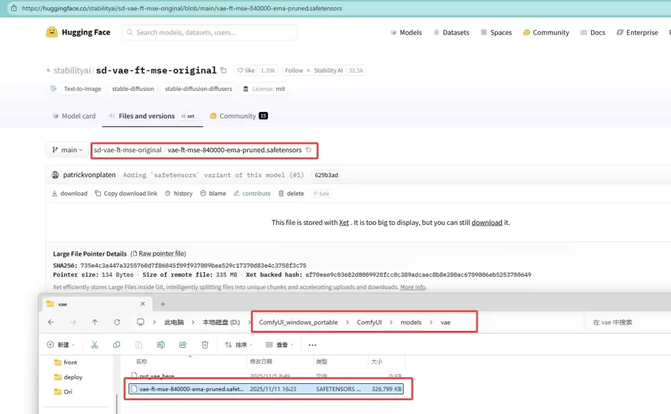Image resolution: width=671 pixels, height=414 pixels.
Task: Click the Safe scan badge
Action: tap(321, 194)
